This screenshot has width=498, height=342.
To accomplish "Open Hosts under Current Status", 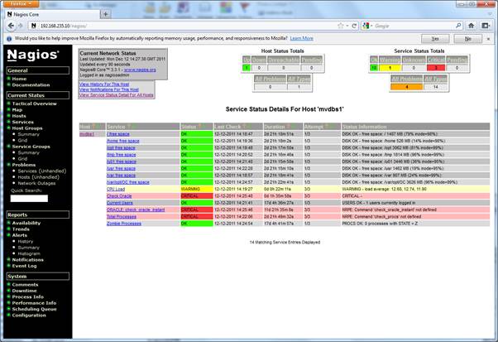I will click(19, 116).
